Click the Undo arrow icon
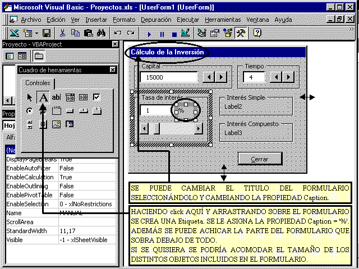The height and width of the screenshot is (269, 359). pyautogui.click(x=118, y=34)
